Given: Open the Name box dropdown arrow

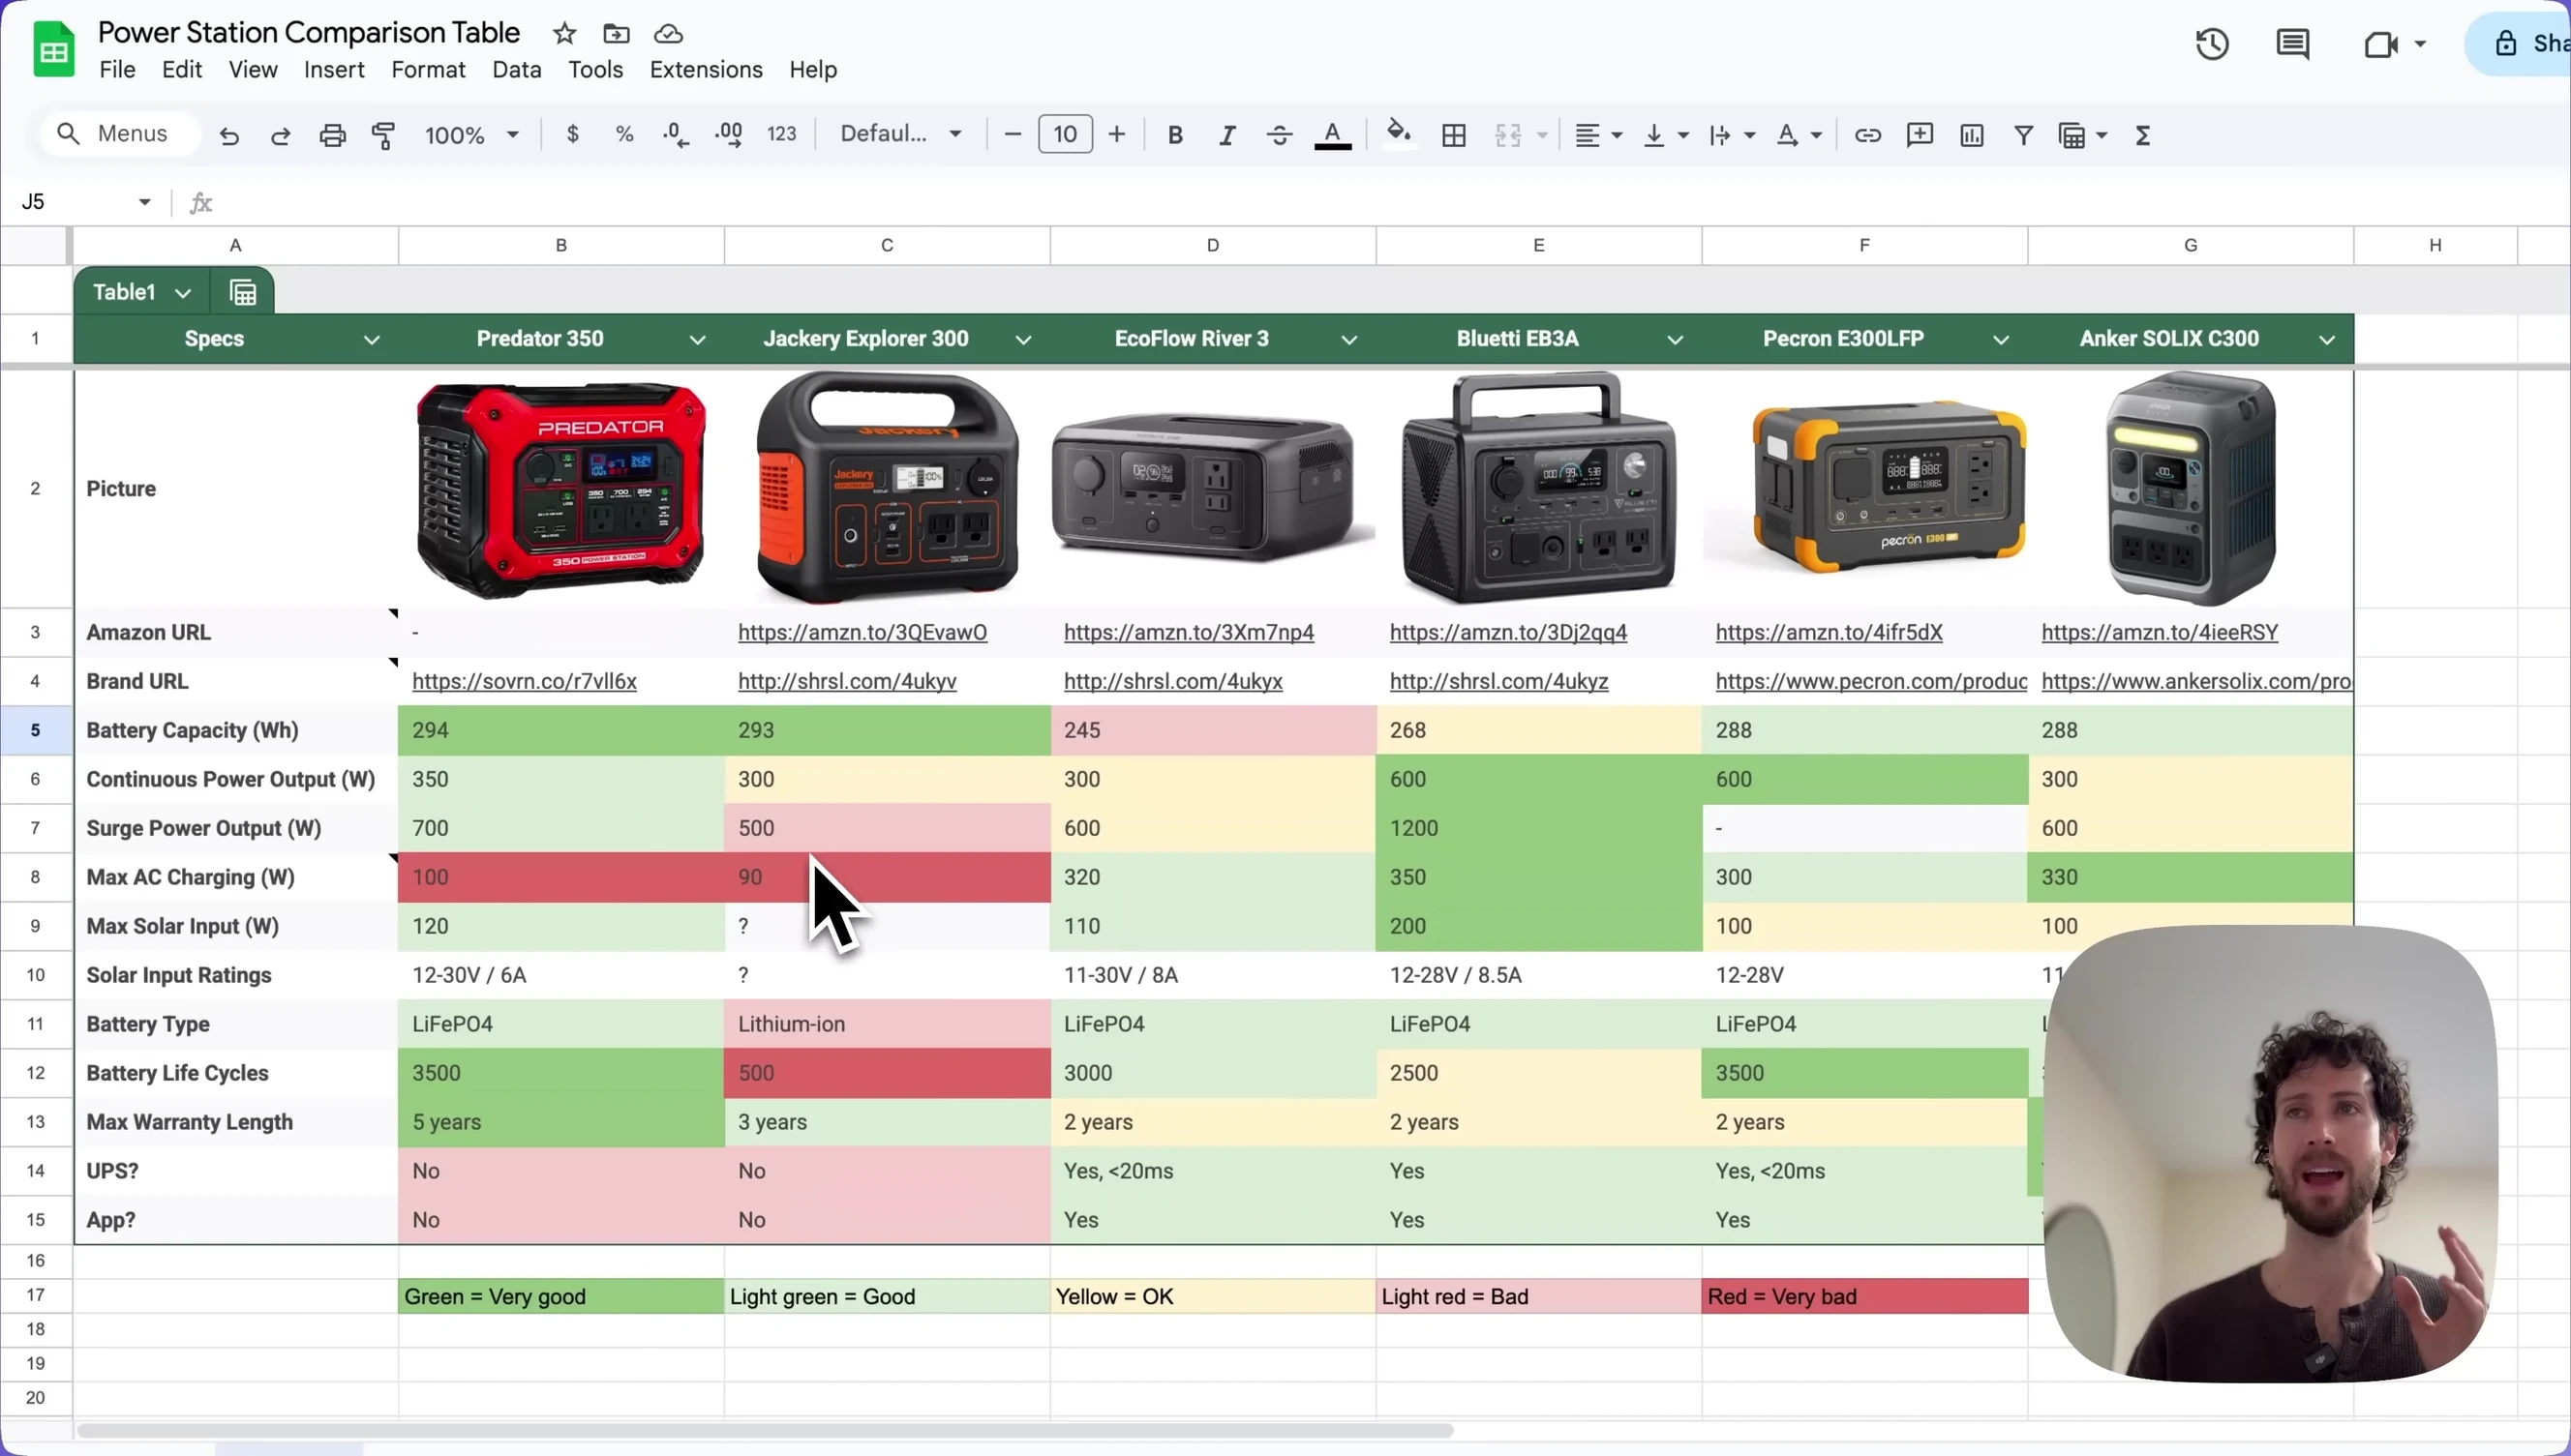Looking at the screenshot, I should pos(144,202).
